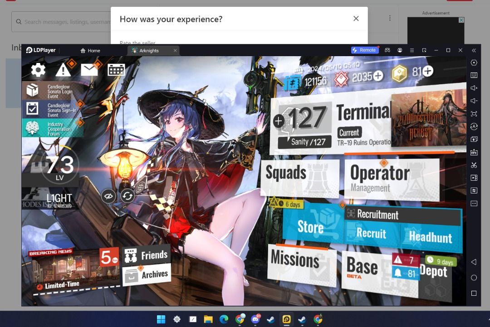
Task: Open the video recorder tool
Action: [x=474, y=178]
